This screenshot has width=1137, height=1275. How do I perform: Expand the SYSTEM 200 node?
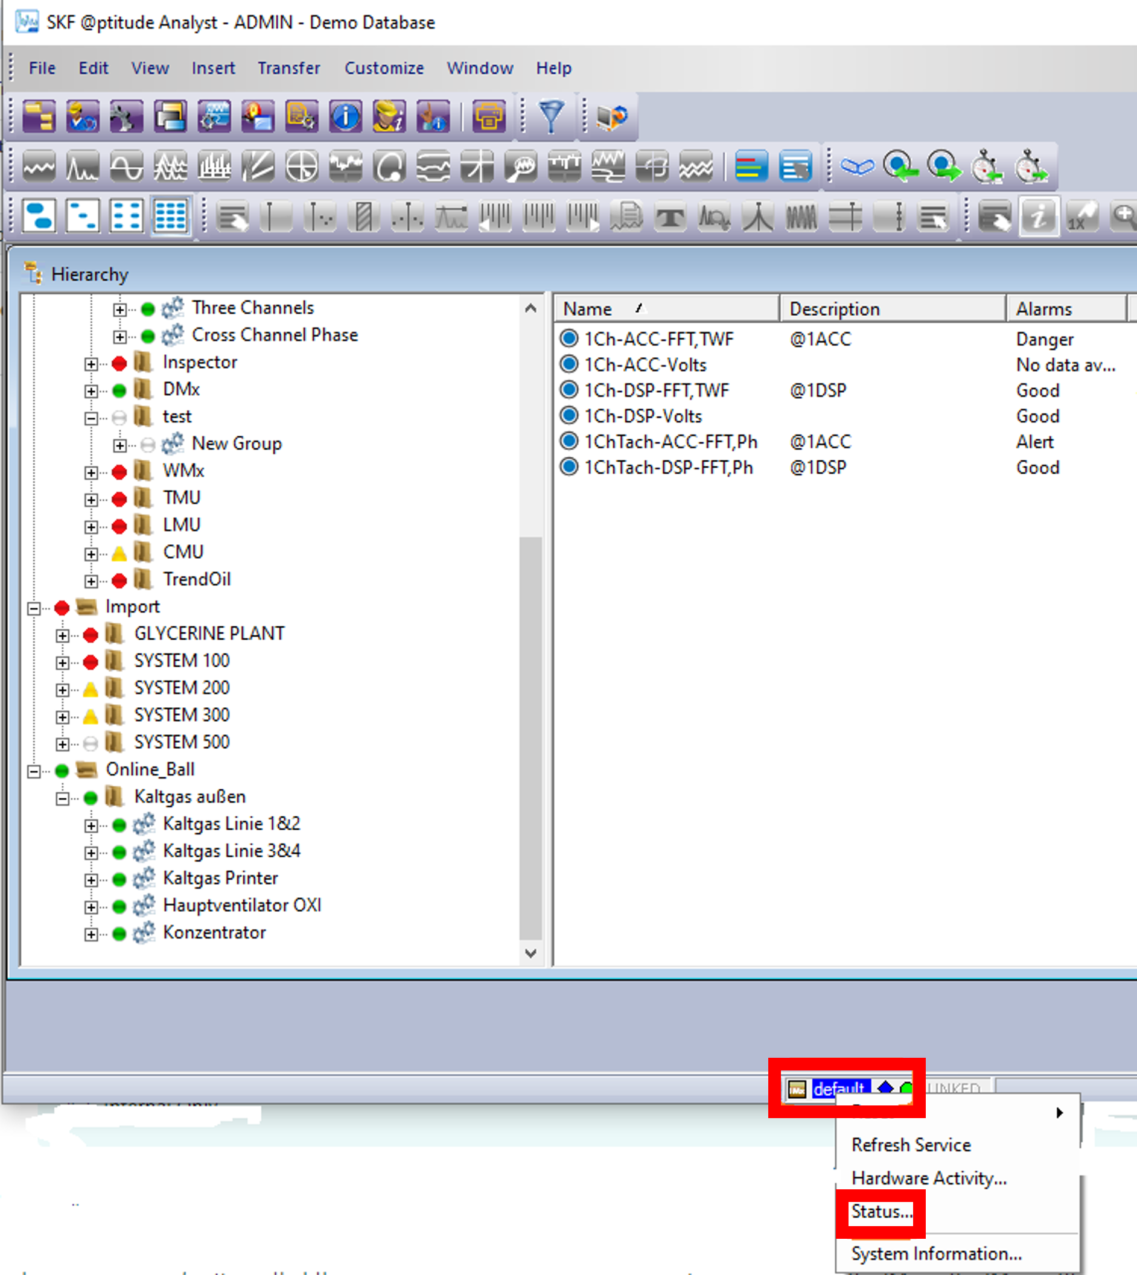pyautogui.click(x=63, y=690)
